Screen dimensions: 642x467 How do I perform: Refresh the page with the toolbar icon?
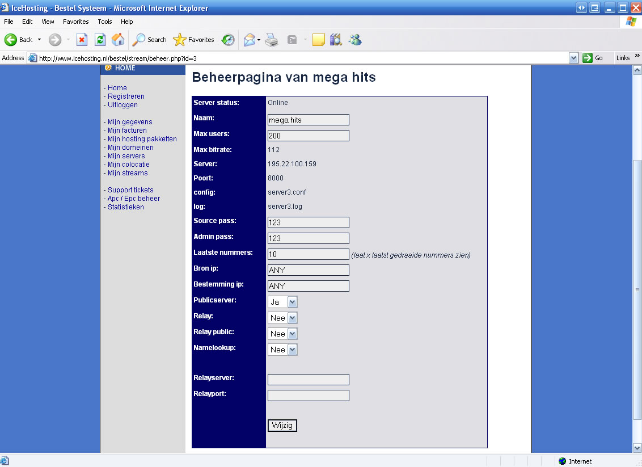(x=100, y=40)
